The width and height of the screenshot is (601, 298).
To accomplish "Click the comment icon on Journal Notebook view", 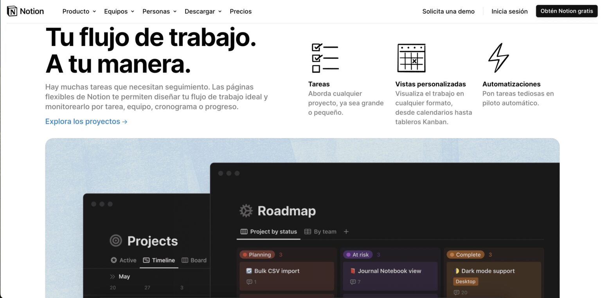I will (x=353, y=282).
